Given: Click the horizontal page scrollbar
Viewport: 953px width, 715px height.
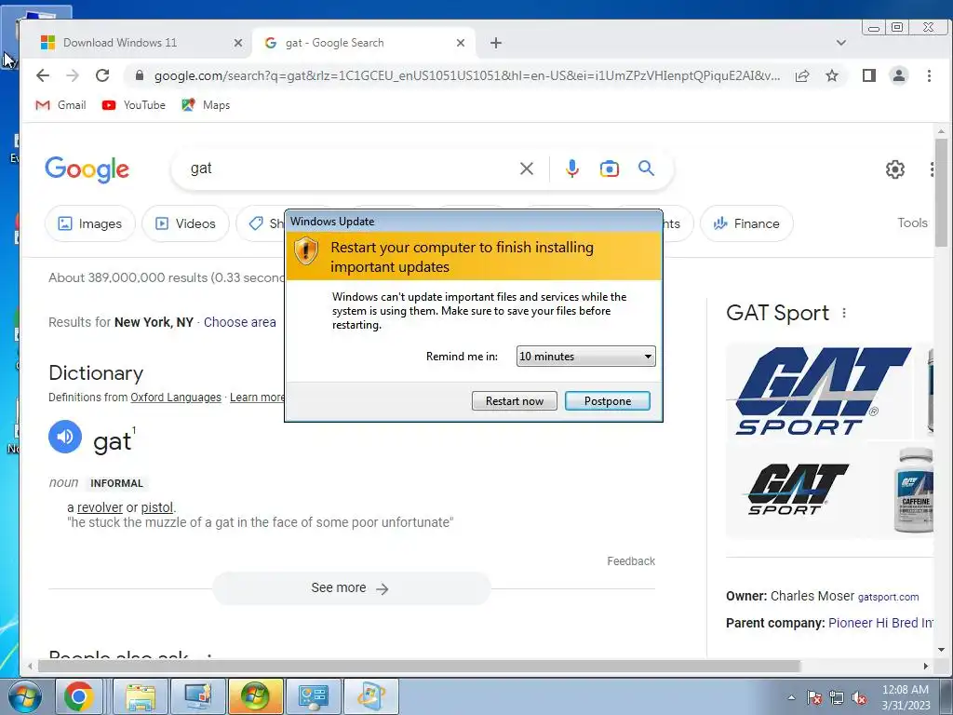Looking at the screenshot, I should [x=420, y=667].
